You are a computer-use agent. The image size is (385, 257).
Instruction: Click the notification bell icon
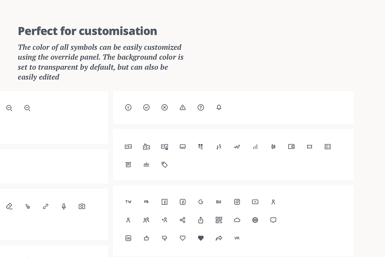[x=219, y=107]
